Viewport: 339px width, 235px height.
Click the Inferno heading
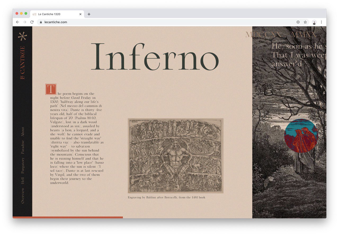[155, 56]
